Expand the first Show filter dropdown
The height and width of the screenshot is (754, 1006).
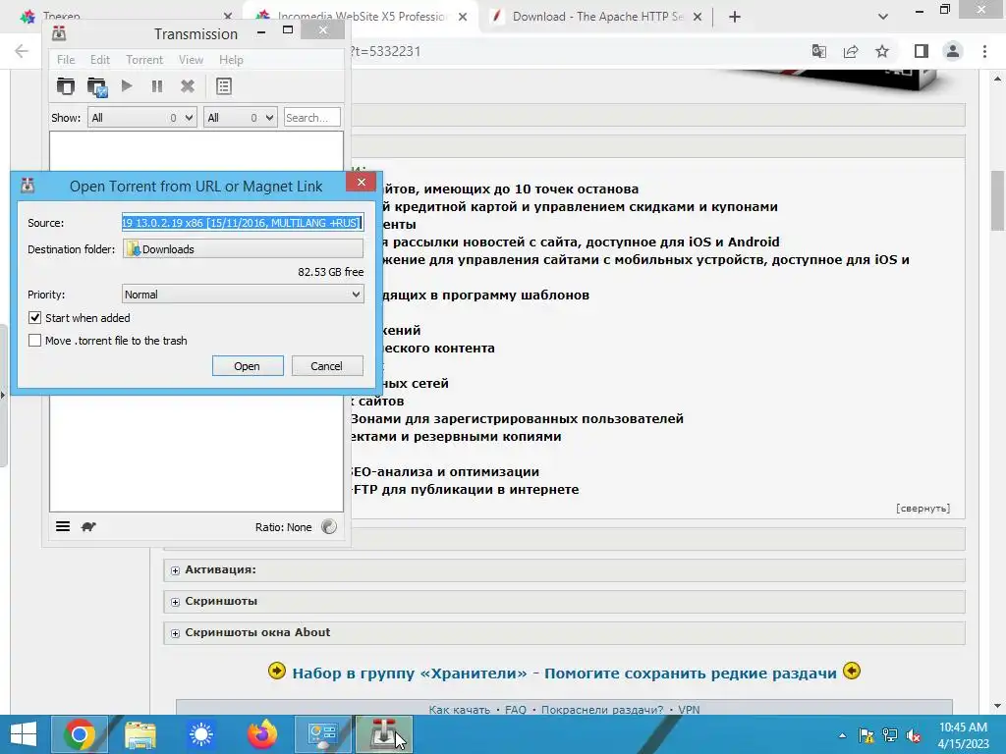141,118
